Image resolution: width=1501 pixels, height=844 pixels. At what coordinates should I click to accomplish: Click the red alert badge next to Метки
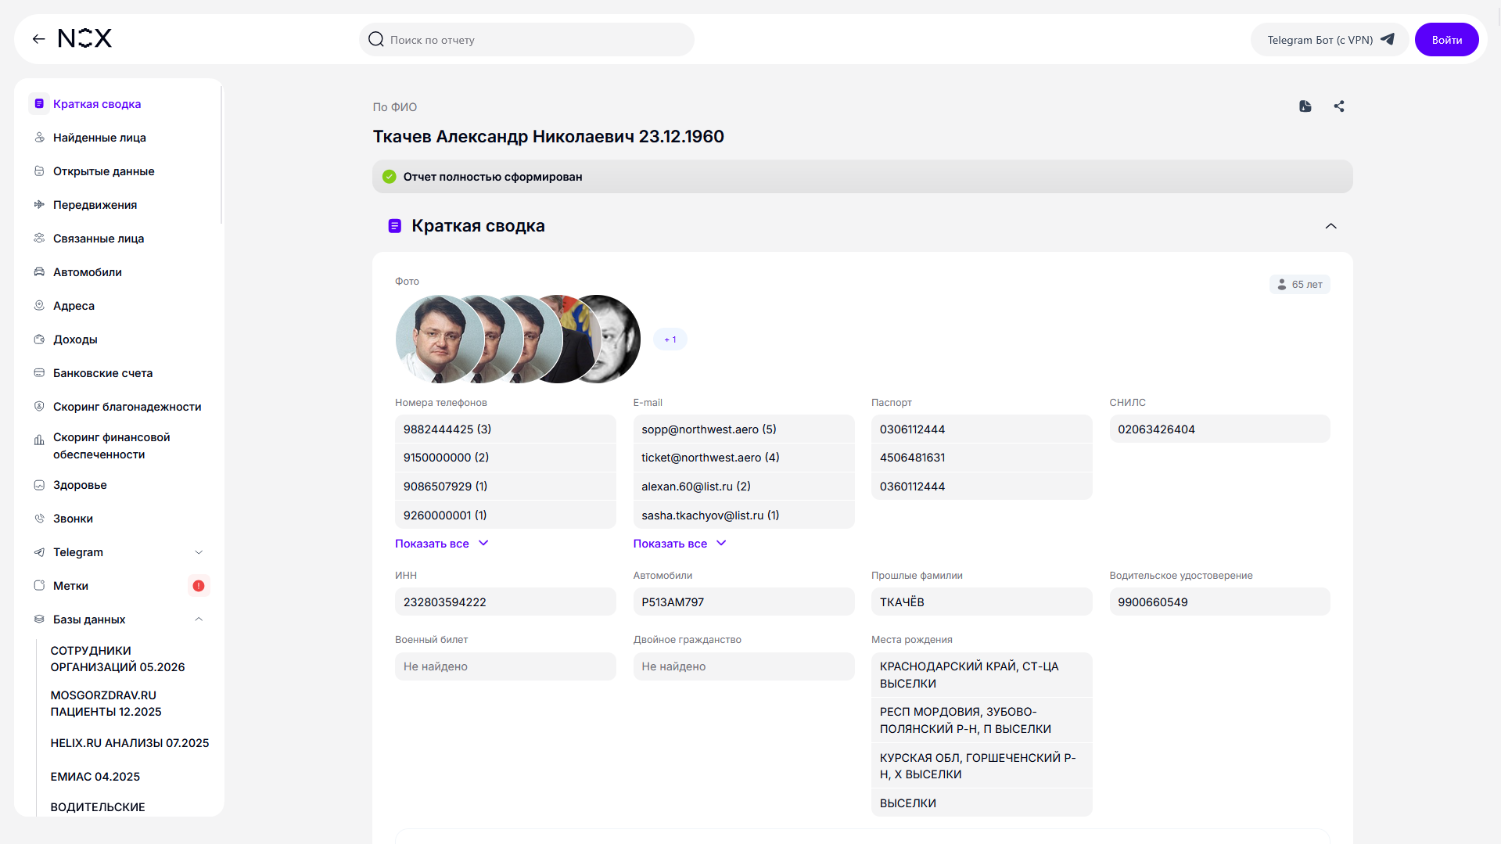click(199, 586)
